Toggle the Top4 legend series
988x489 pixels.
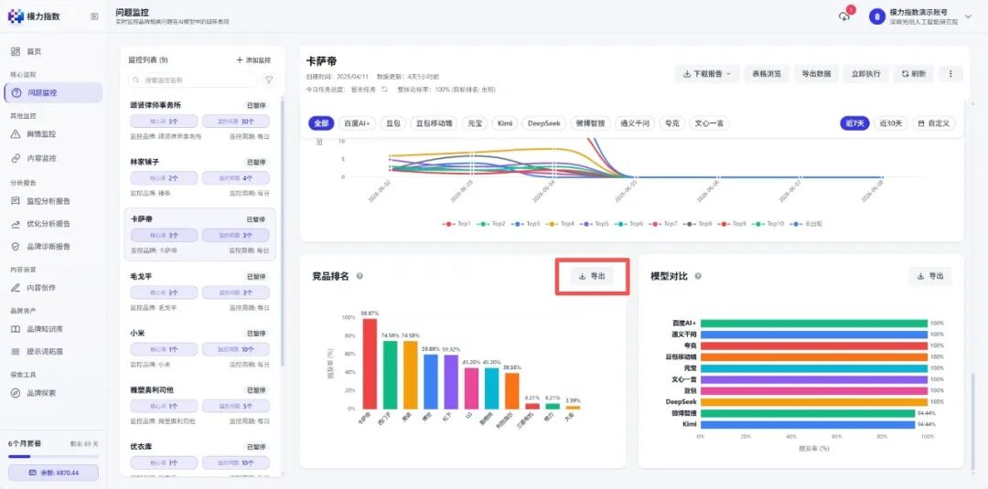coord(560,223)
